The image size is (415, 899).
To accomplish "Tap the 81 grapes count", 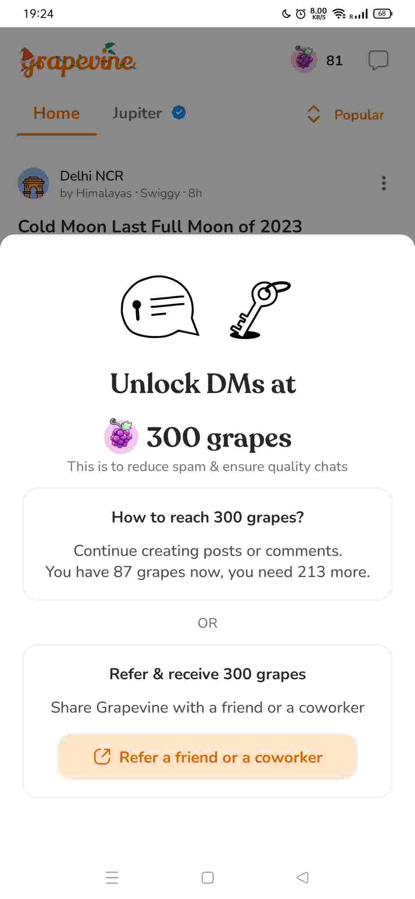I will point(334,60).
